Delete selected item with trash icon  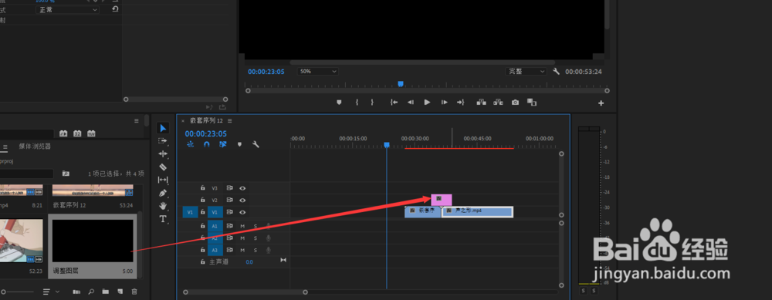pyautogui.click(x=134, y=292)
